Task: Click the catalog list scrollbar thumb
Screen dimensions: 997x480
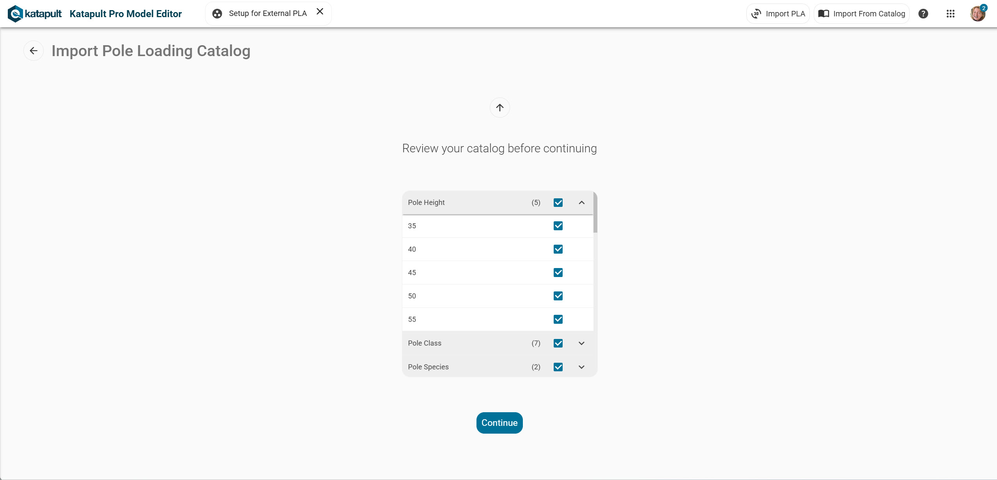Action: [x=595, y=212]
